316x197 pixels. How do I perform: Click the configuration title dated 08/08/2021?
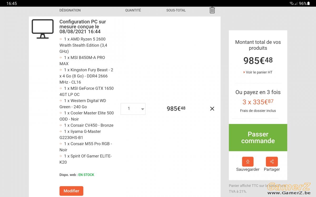tap(83, 27)
